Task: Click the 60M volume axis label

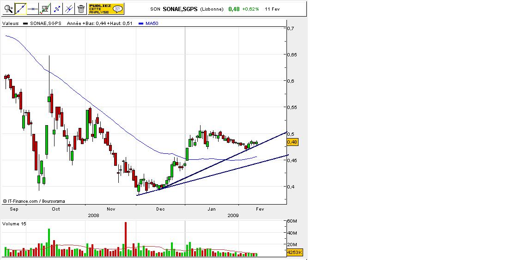Action: click(292, 221)
